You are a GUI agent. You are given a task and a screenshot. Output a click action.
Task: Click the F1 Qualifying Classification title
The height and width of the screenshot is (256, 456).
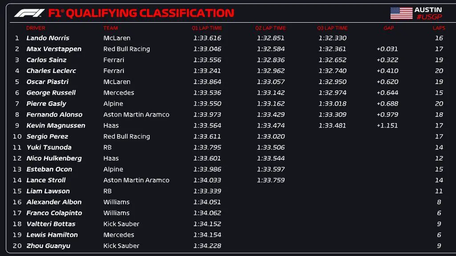click(x=141, y=13)
